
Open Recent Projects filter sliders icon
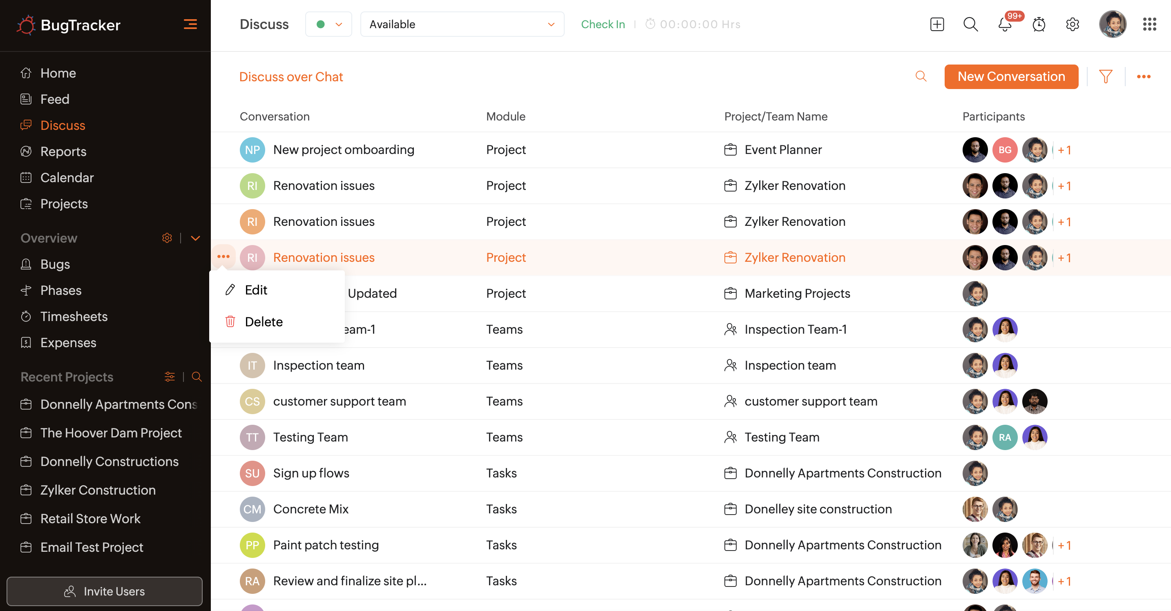170,377
